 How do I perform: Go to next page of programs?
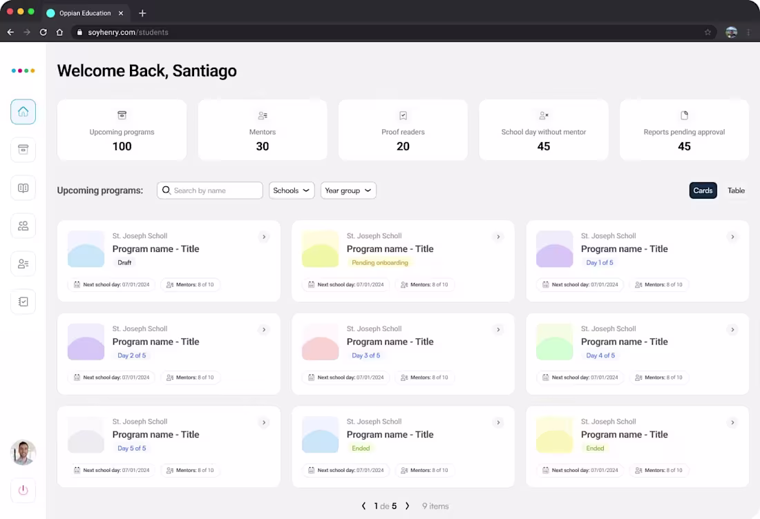(407, 506)
